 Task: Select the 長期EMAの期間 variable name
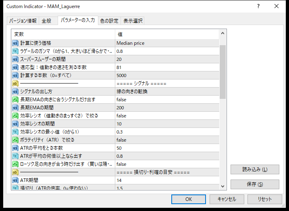tap(37, 108)
